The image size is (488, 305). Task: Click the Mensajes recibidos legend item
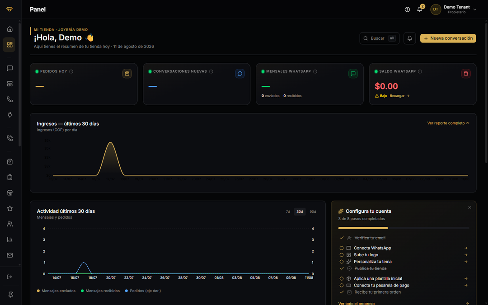tap(100, 291)
